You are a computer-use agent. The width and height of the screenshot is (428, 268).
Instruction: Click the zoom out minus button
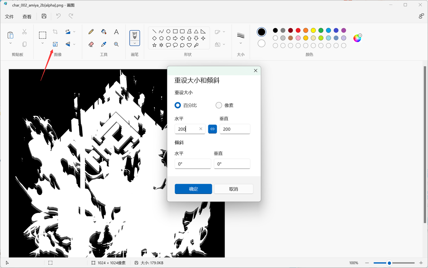click(x=367, y=263)
